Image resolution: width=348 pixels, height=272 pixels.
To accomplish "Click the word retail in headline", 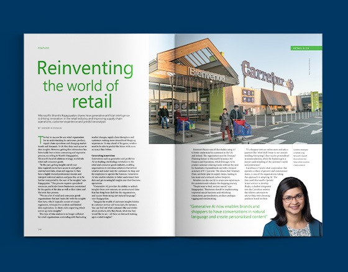I will (92, 101).
